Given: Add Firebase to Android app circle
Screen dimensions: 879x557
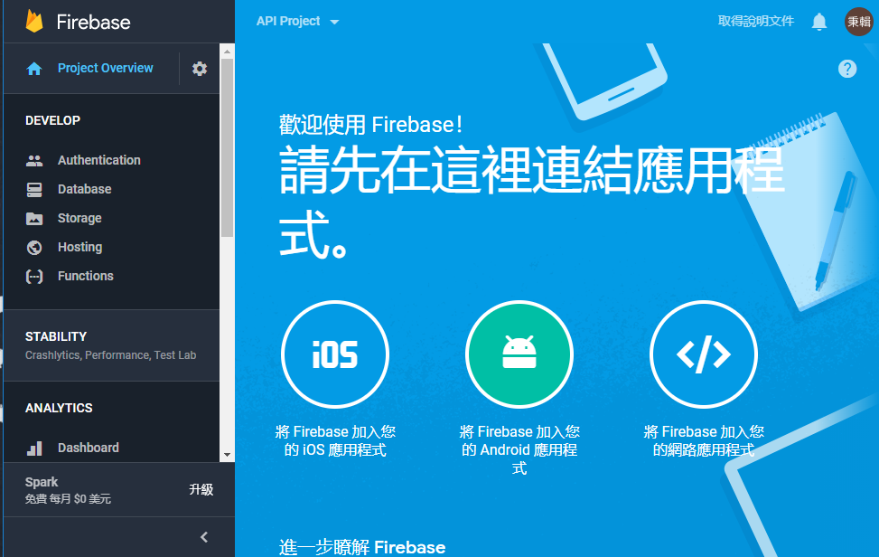Looking at the screenshot, I should coord(519,354).
